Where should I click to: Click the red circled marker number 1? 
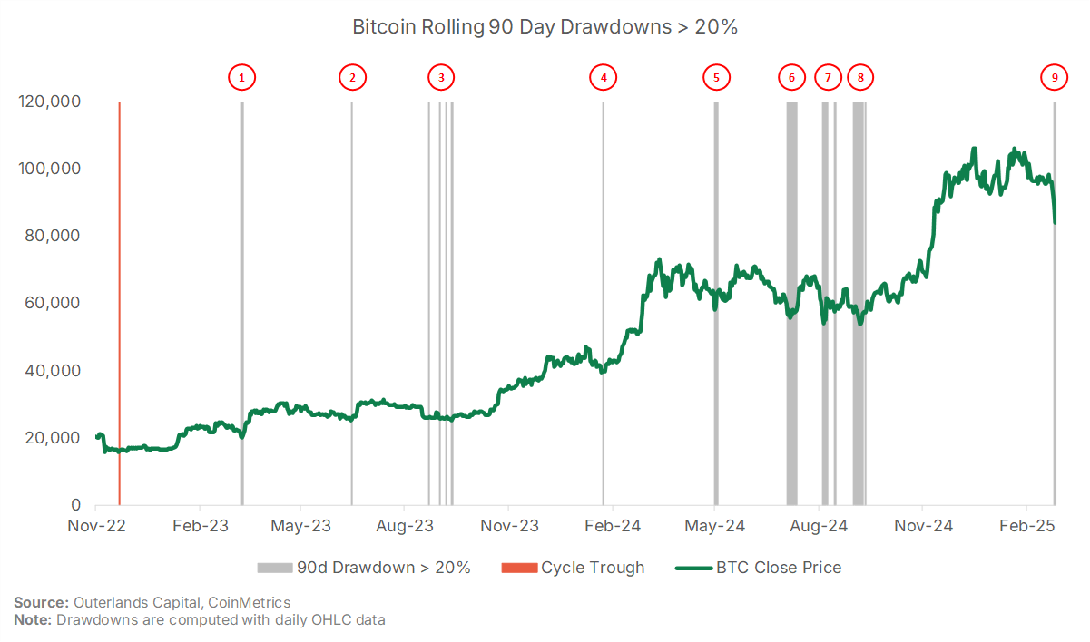241,78
